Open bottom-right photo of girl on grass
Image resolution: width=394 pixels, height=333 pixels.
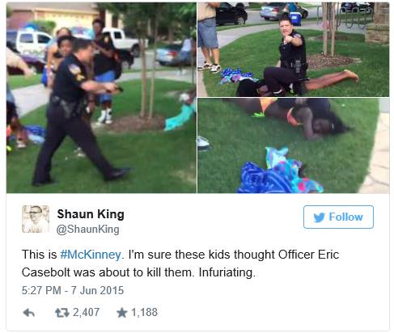[x=294, y=145]
